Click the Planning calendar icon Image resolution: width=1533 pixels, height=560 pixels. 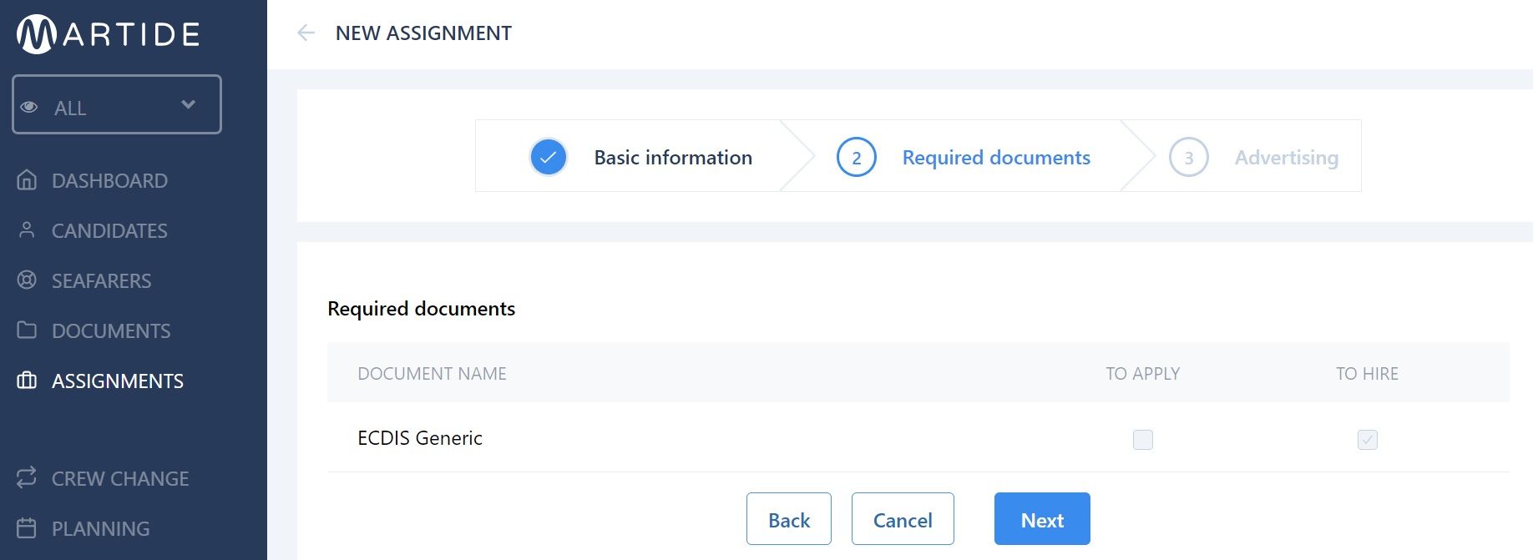point(27,527)
